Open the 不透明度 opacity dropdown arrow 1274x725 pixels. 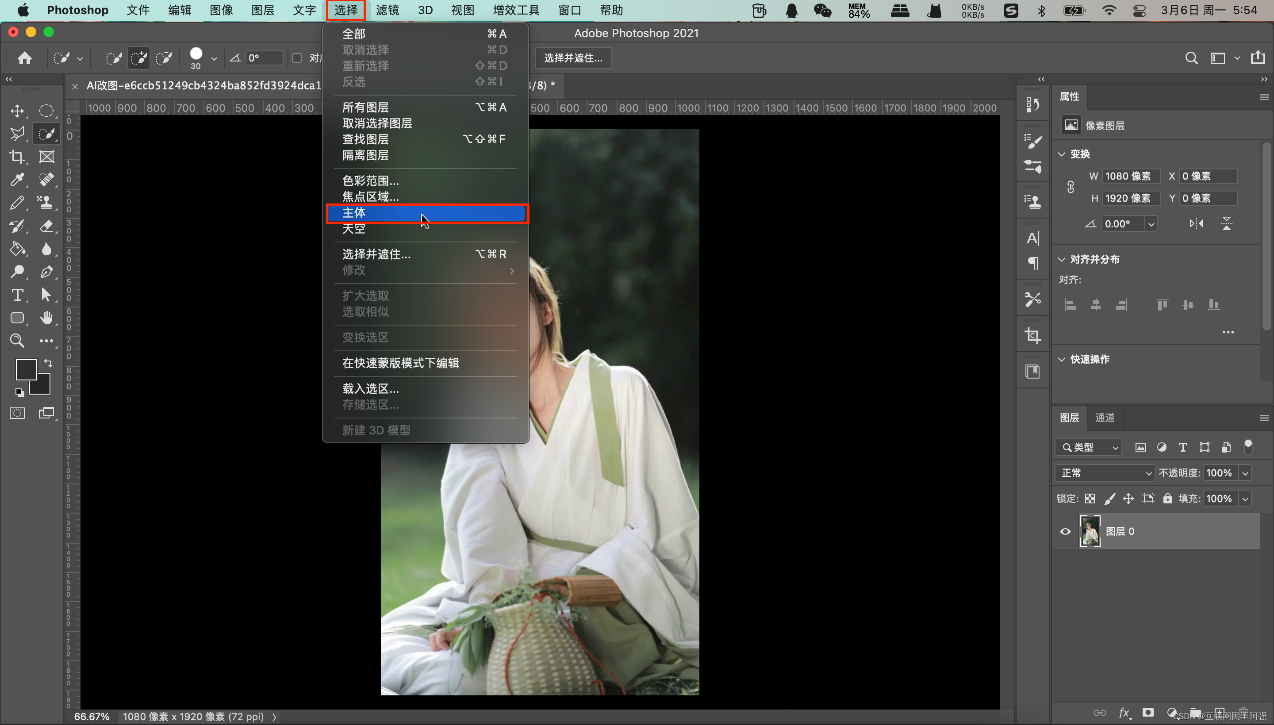[x=1245, y=472]
